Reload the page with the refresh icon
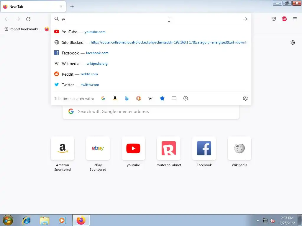Viewport: 302px width, 226px height. (28, 19)
